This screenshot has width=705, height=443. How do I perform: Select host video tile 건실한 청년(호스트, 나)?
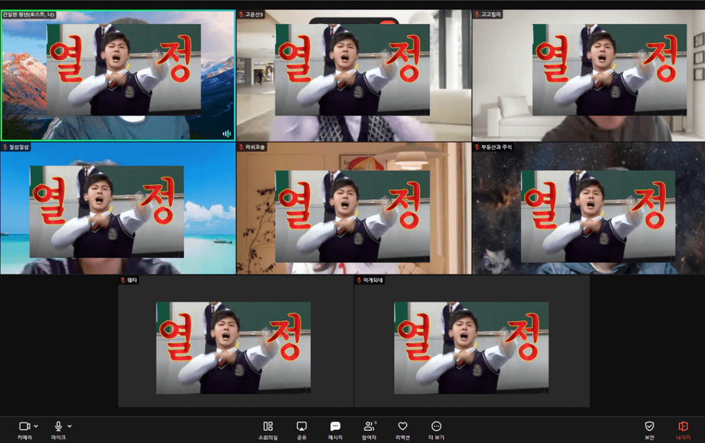coord(118,75)
